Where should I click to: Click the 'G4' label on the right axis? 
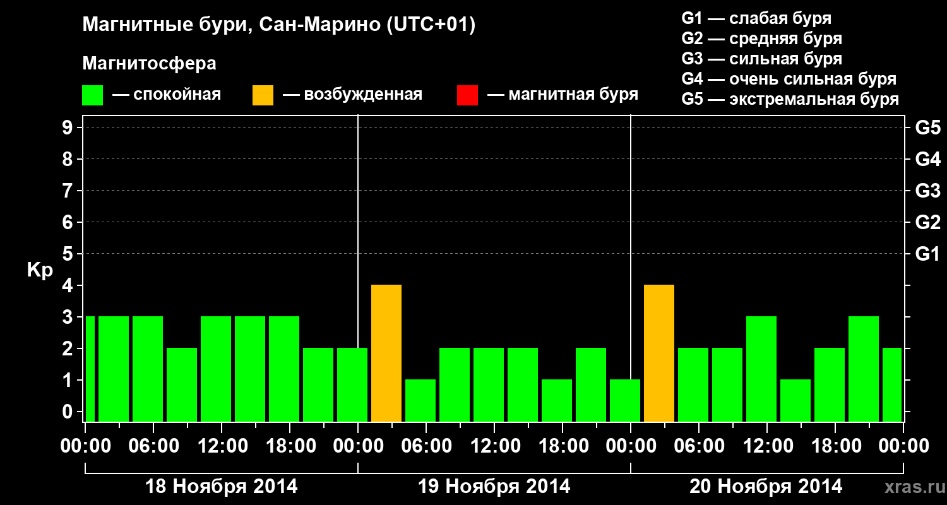tap(927, 159)
